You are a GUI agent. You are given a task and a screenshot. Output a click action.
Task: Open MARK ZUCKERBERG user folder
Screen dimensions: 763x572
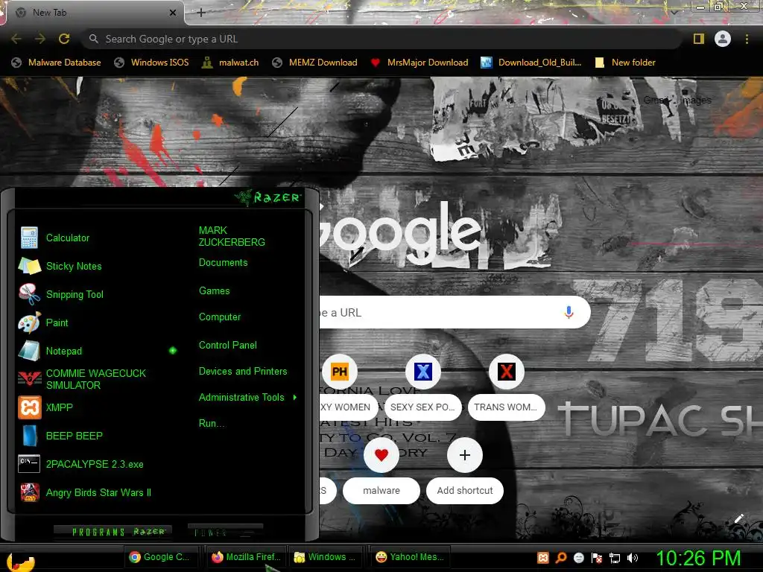point(232,236)
